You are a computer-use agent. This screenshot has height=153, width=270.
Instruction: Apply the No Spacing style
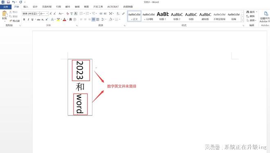tap(148, 16)
